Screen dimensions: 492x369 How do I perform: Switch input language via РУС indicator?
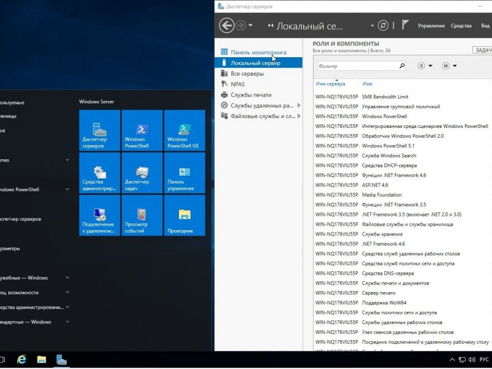[x=484, y=360]
